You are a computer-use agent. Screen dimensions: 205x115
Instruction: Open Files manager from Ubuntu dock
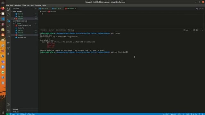(3, 13)
